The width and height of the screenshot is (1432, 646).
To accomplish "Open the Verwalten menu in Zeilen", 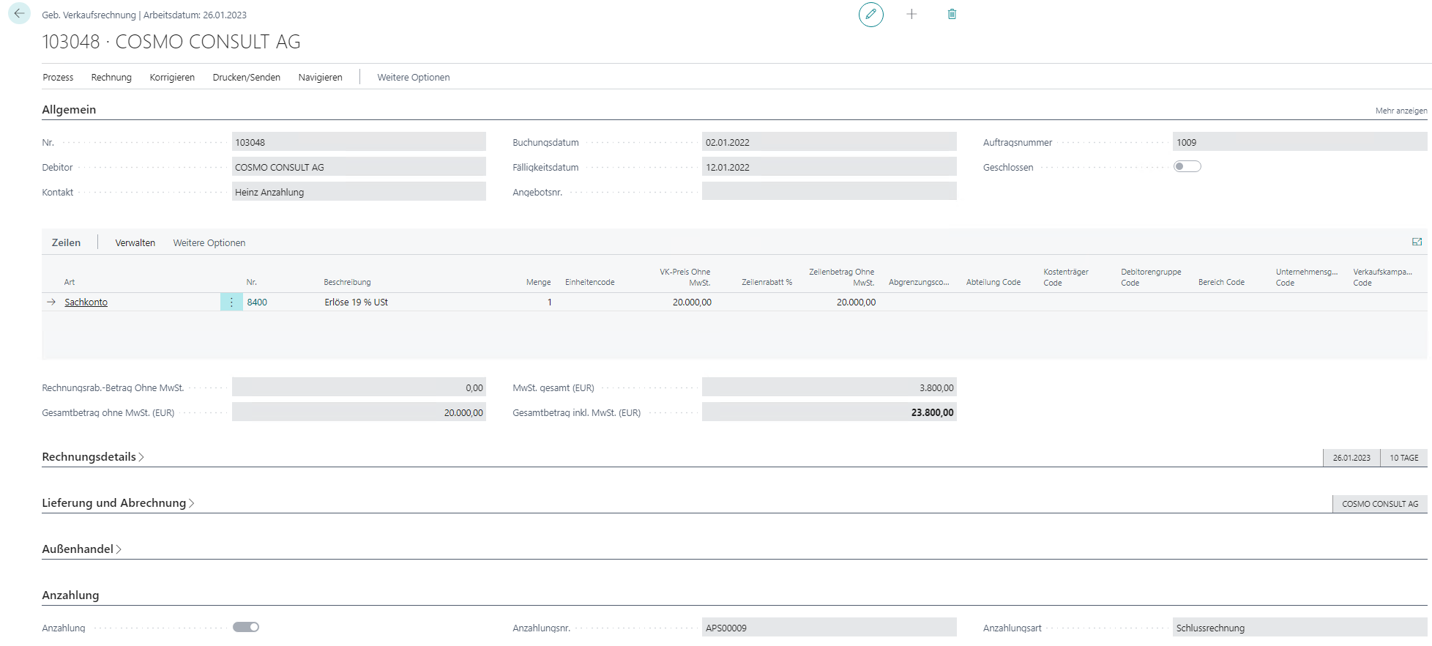I will (x=135, y=242).
